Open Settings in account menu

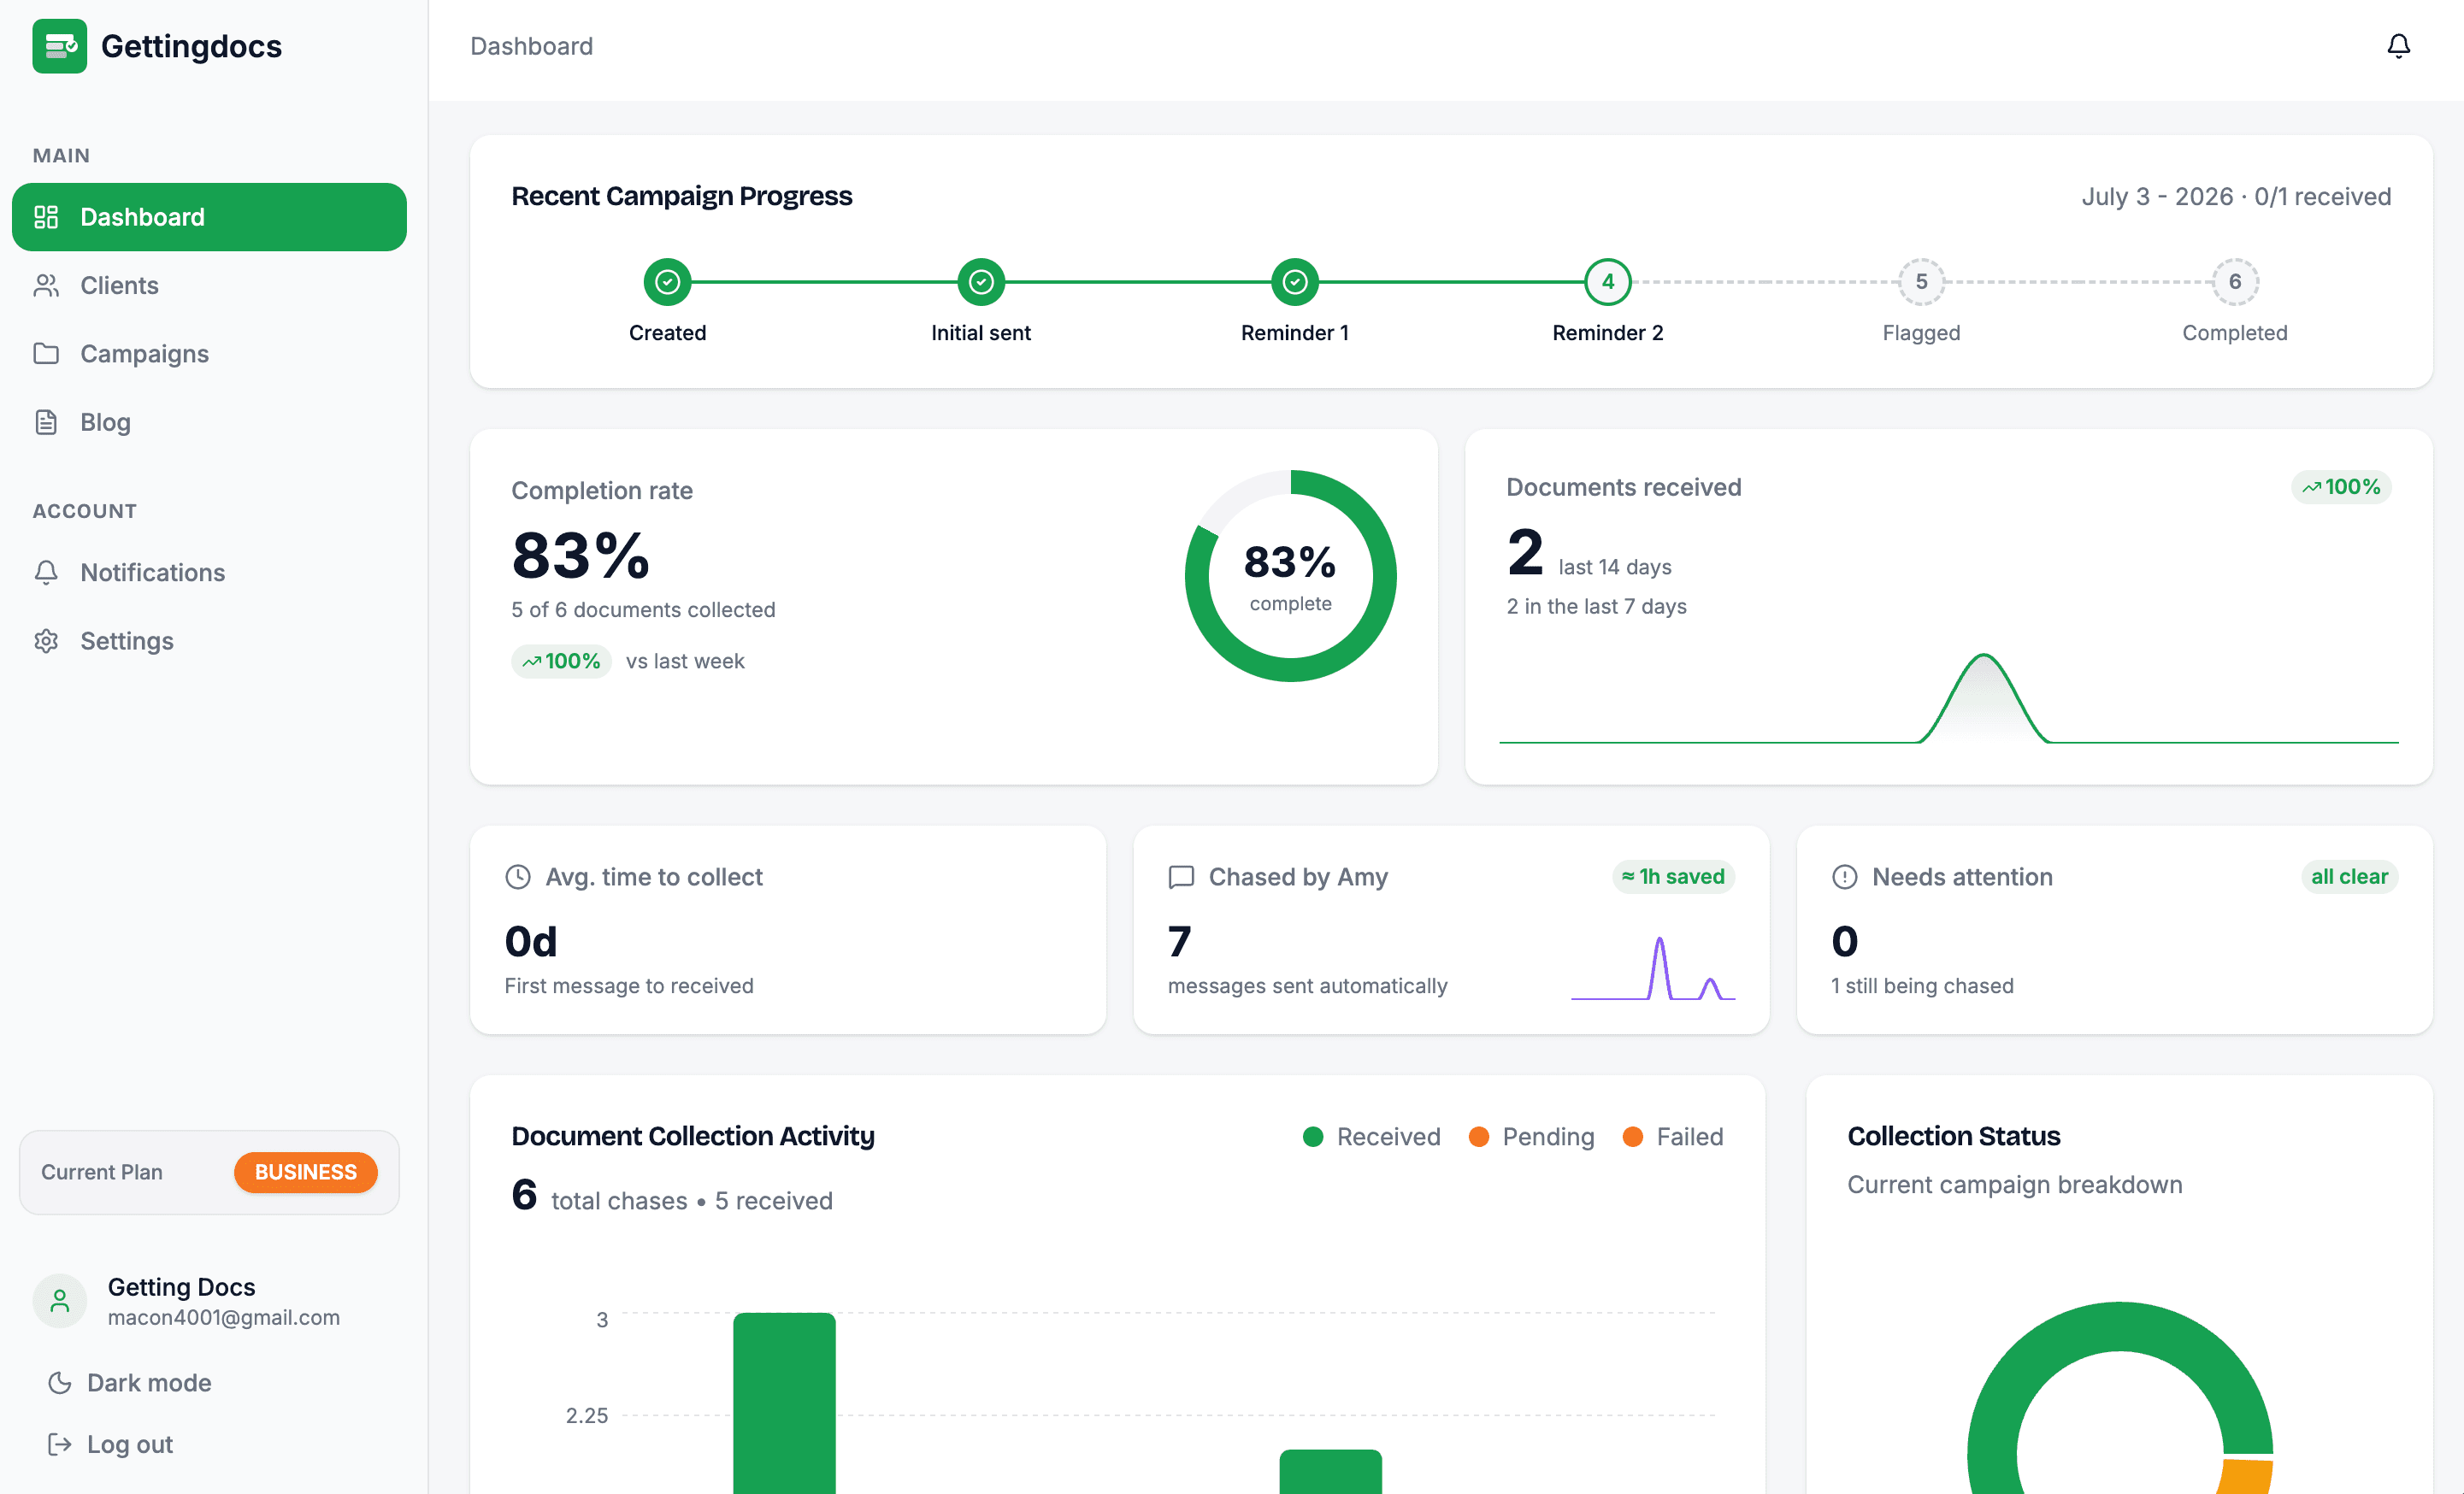pyautogui.click(x=209, y=641)
